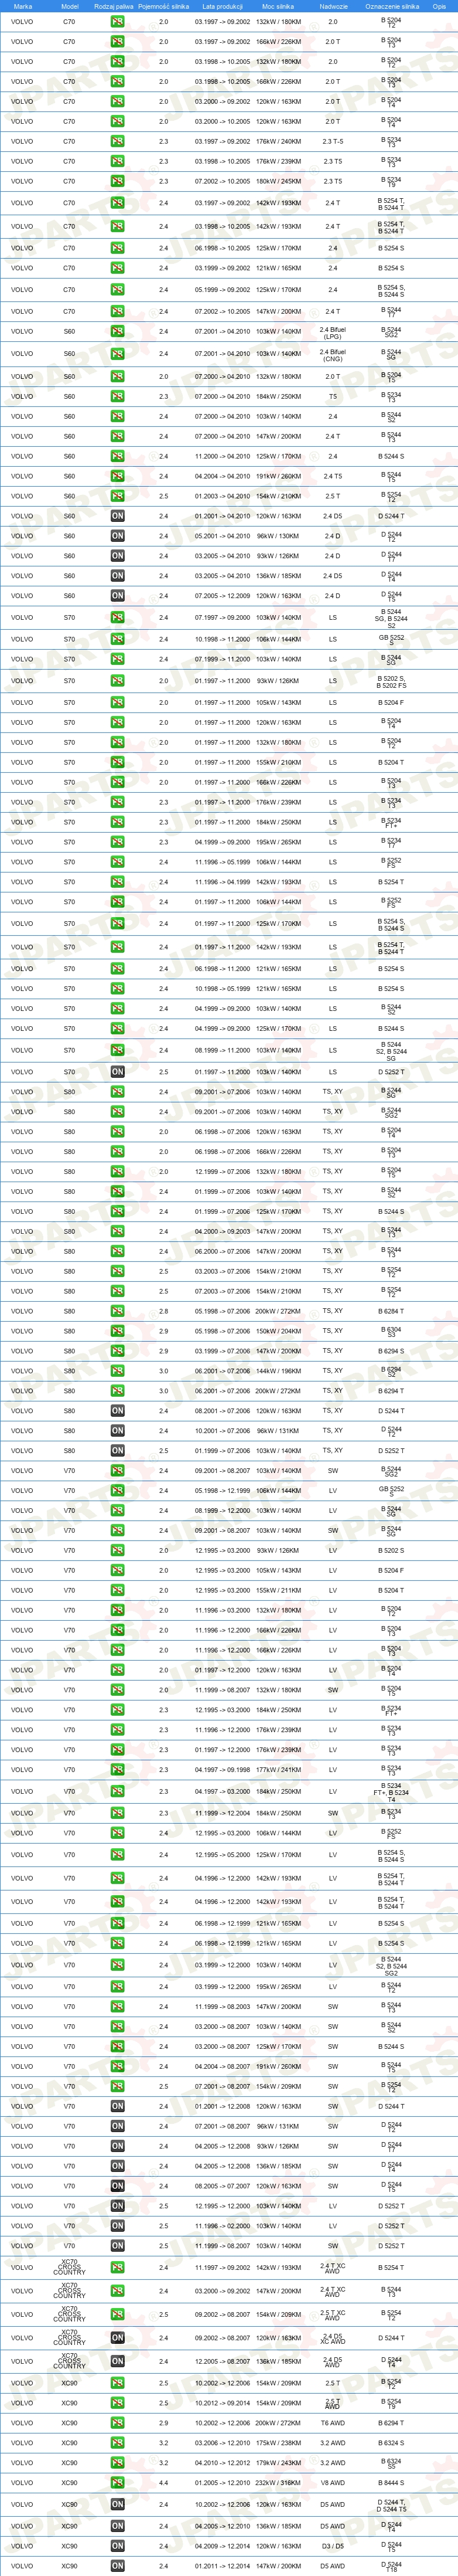Select the '2.5 T XC AWD' body cell

click(x=332, y=2314)
